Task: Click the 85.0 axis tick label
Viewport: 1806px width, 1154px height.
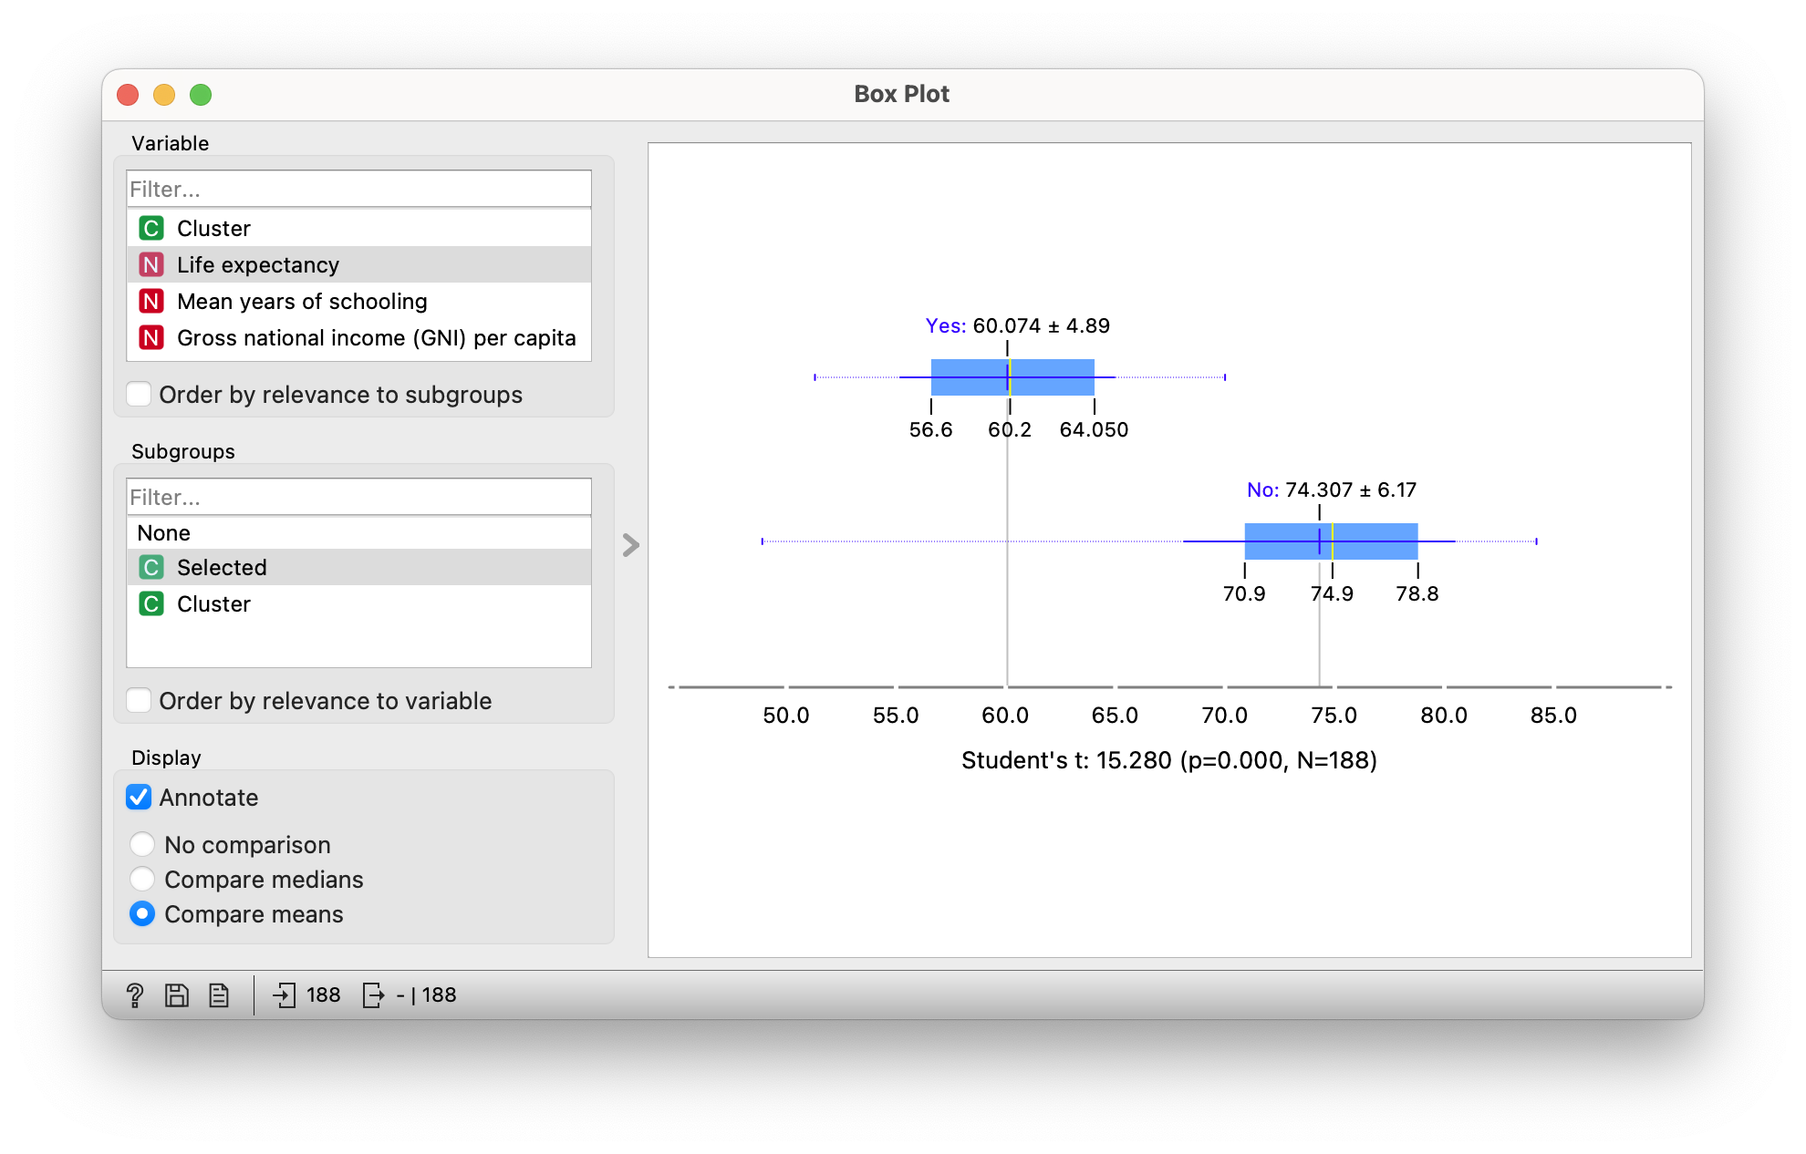Action: click(1553, 716)
